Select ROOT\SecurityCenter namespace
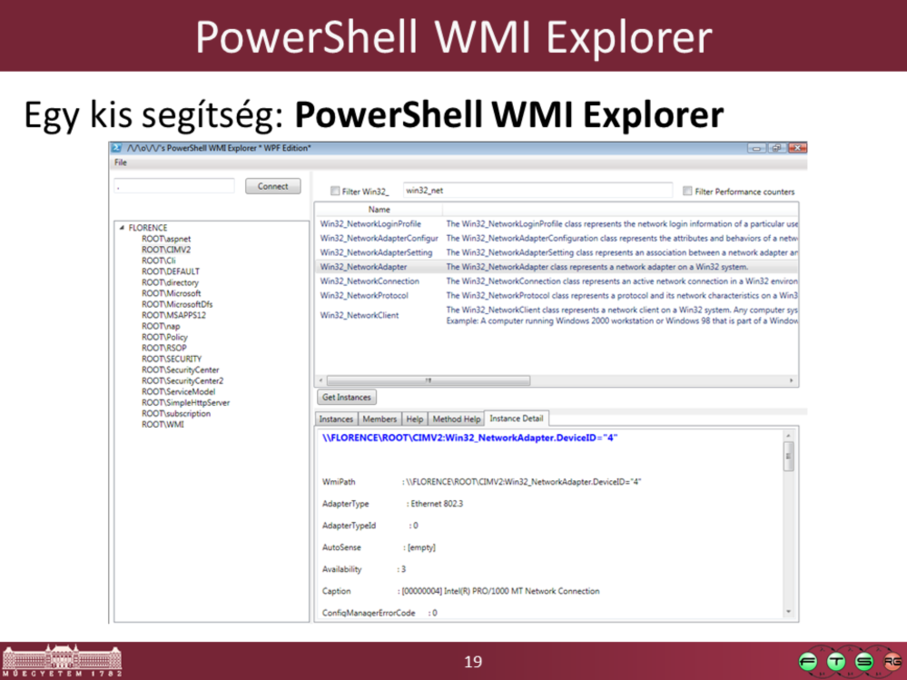907x680 pixels. [181, 370]
